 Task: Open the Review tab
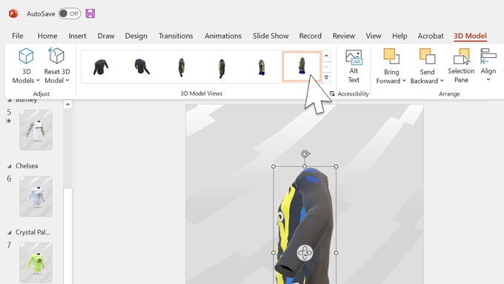pos(344,36)
